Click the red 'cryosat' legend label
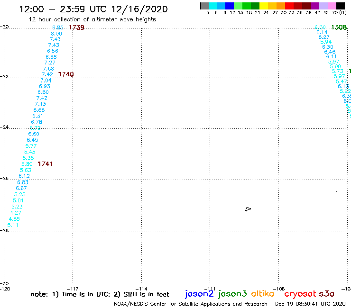Viewport: 351px width, 308px height. point(300,294)
